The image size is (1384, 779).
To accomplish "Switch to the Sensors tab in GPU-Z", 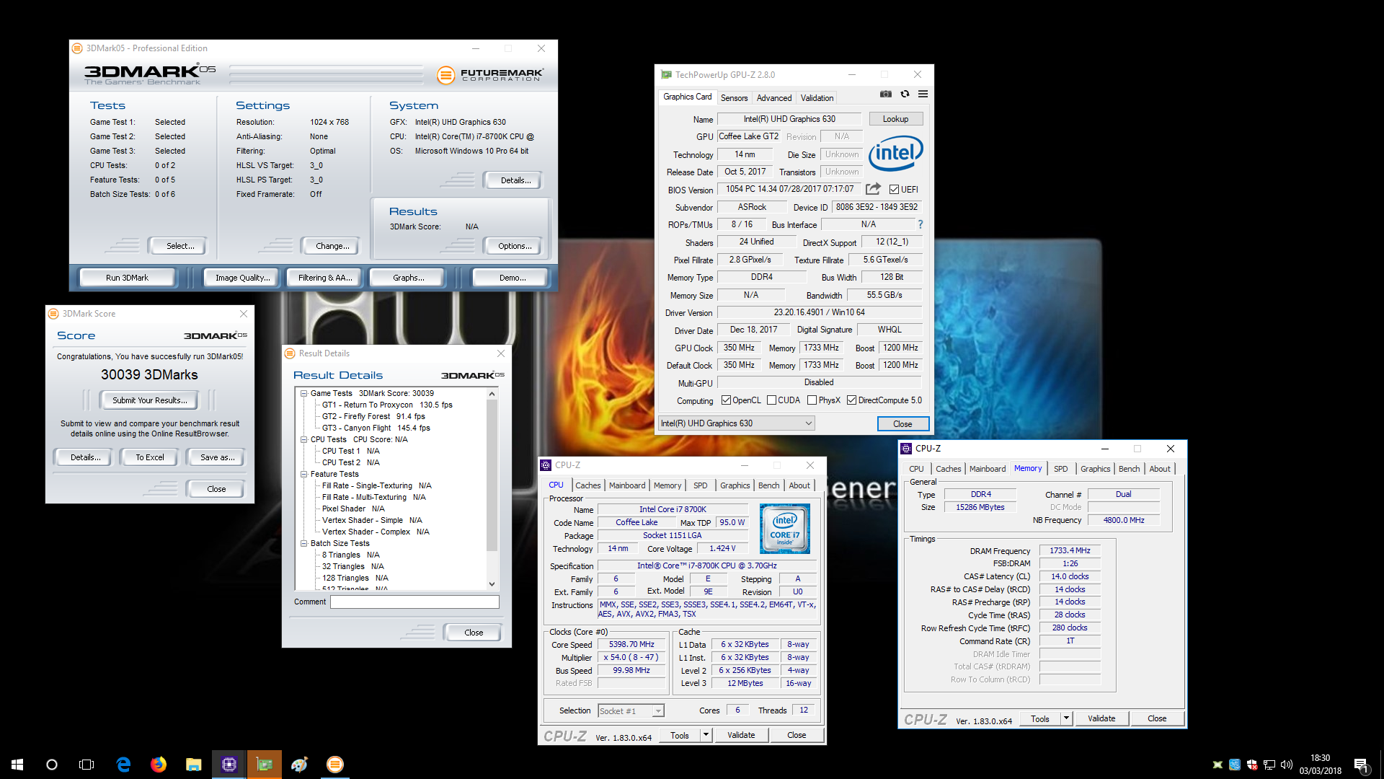I will 734,98.
